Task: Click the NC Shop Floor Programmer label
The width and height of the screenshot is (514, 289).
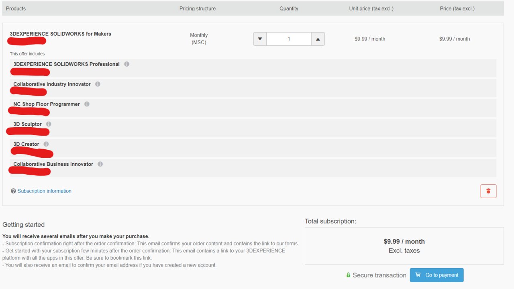Action: pos(47,104)
